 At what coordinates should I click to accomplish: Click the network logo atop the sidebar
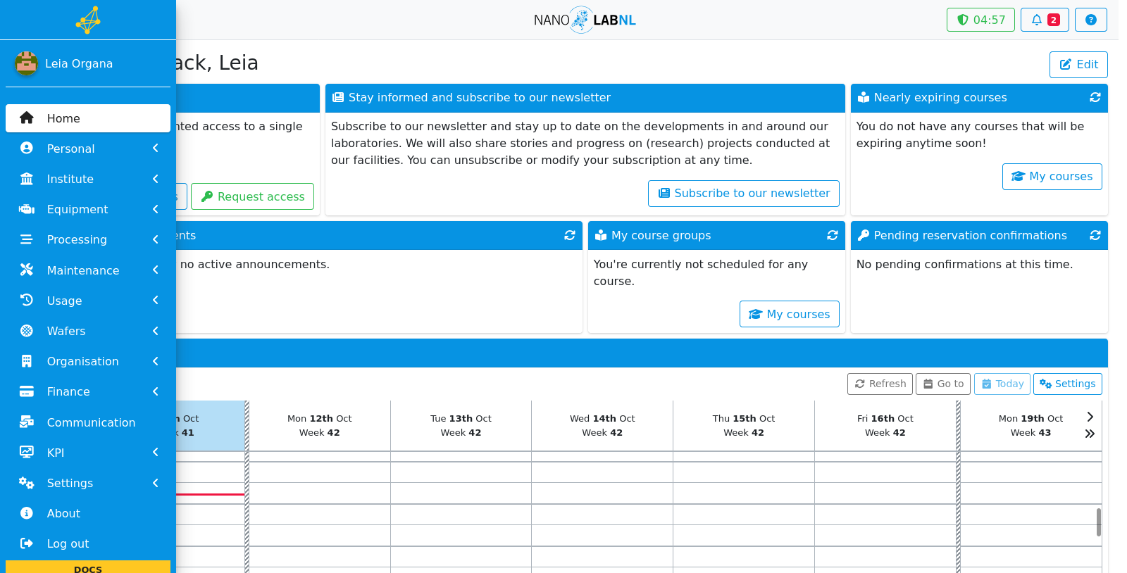[88, 20]
